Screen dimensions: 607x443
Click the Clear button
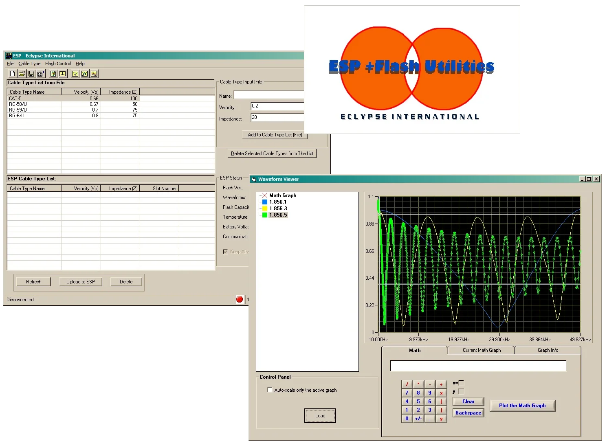pos(468,401)
